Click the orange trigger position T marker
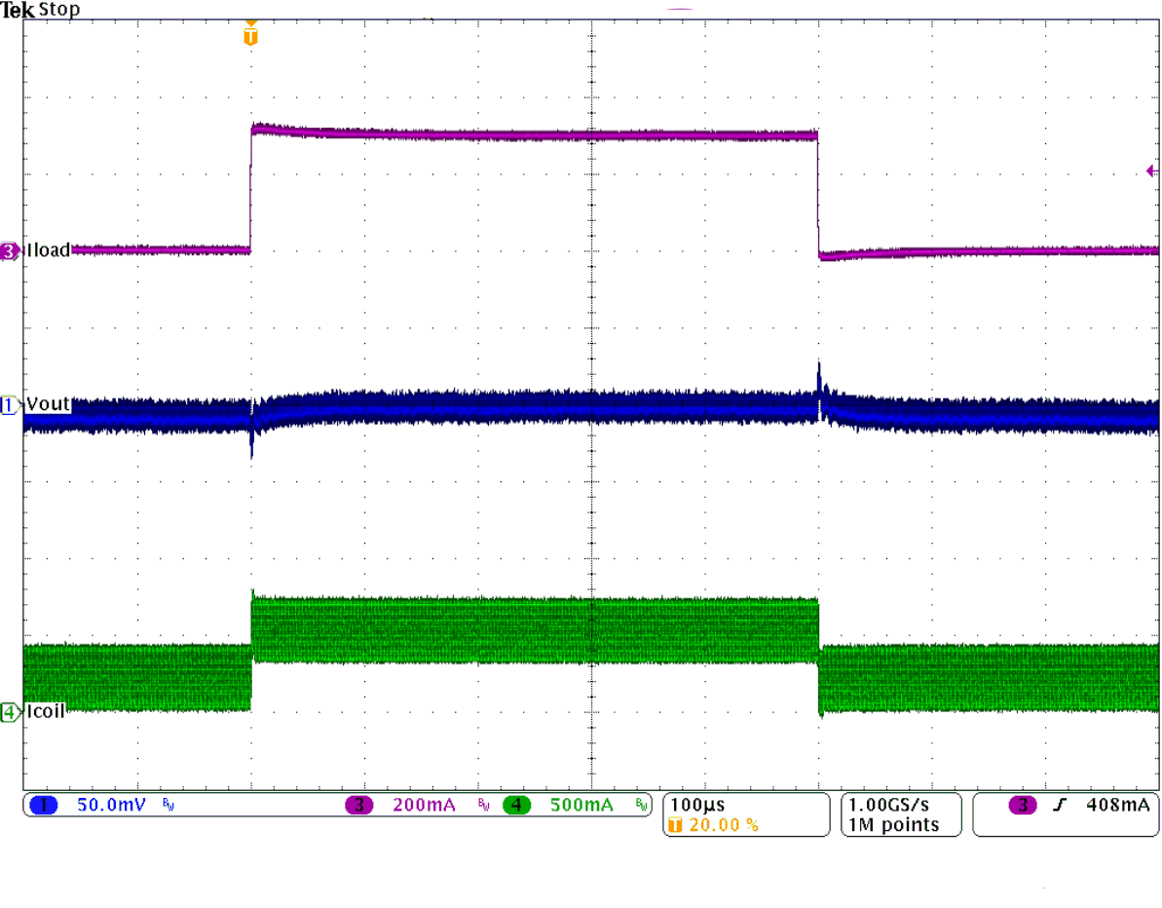This screenshot has width=1162, height=908. tap(251, 34)
